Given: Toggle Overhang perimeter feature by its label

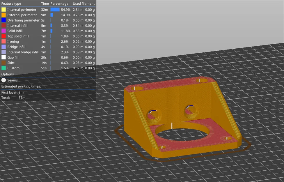Looking at the screenshot, I should pyautogui.click(x=23, y=20).
